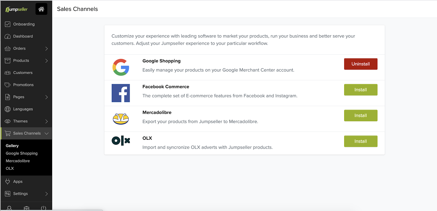This screenshot has width=437, height=211.
Task: Click the Languages globe icon
Action: tap(7, 109)
